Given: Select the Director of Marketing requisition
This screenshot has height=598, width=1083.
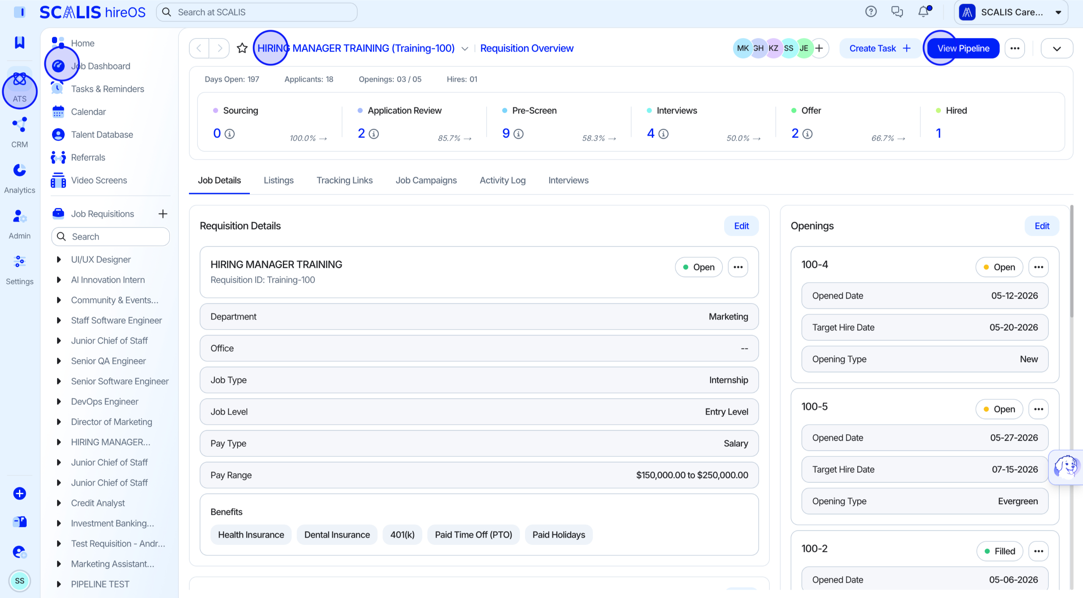Looking at the screenshot, I should 112,422.
